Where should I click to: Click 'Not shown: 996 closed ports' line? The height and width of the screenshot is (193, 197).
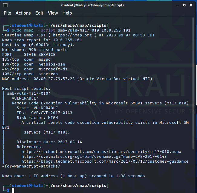click(35, 50)
